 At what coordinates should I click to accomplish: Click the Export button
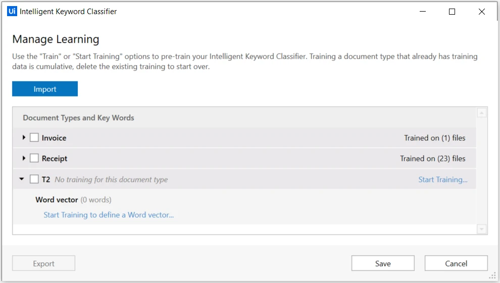(43, 263)
